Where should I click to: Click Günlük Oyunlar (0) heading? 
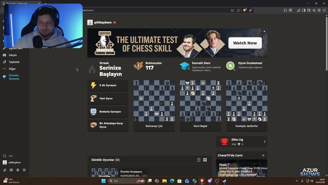[105, 160]
